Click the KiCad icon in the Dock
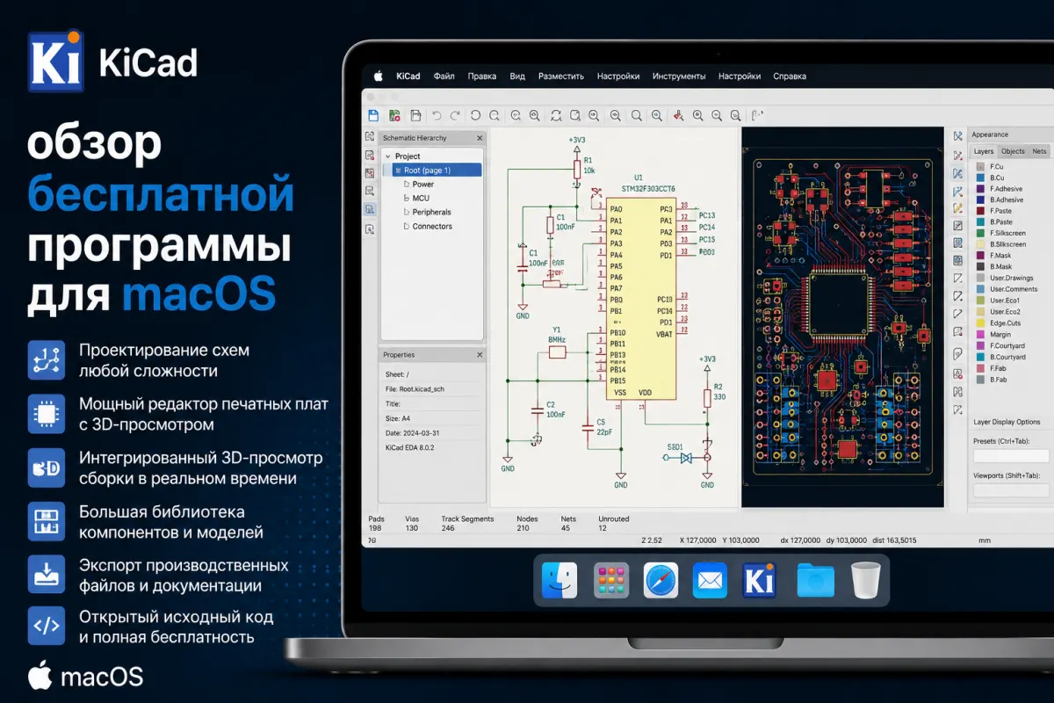Screen dimensions: 1054x703 click(x=761, y=581)
